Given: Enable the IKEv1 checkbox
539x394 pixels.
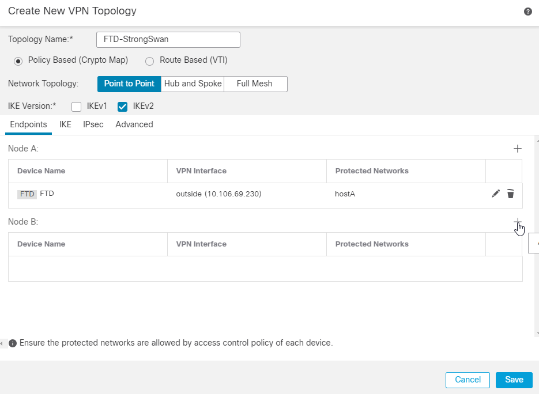Looking at the screenshot, I should tap(76, 107).
